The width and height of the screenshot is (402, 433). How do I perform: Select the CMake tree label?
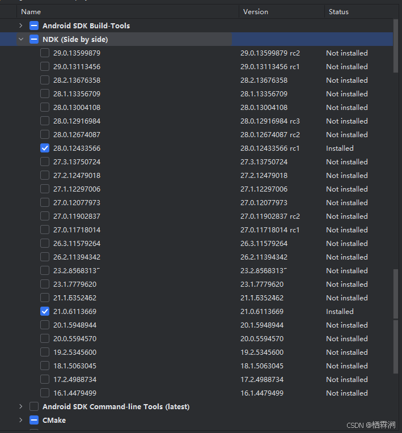click(54, 420)
